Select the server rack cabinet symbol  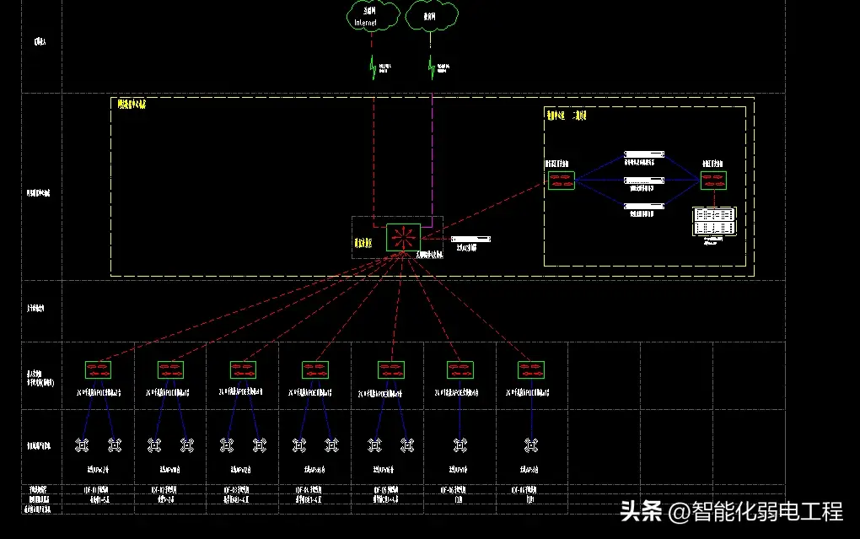click(x=714, y=221)
